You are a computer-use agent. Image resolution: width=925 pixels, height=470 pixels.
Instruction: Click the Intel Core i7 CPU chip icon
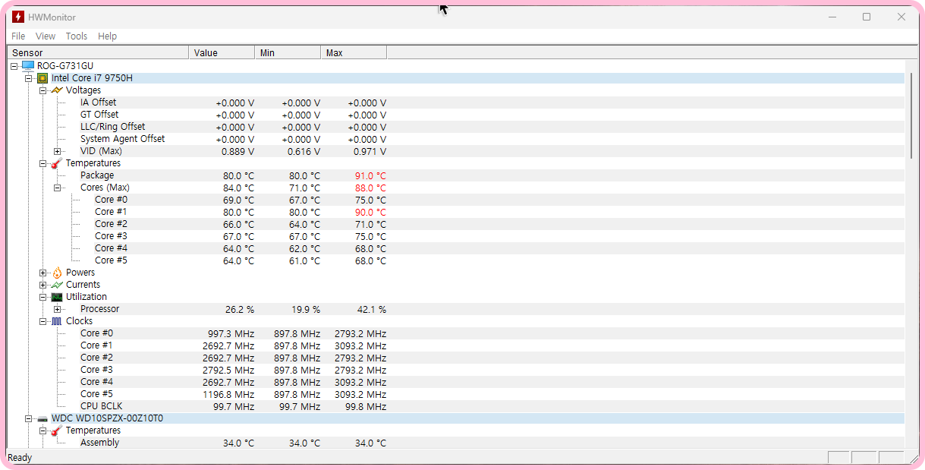[43, 78]
